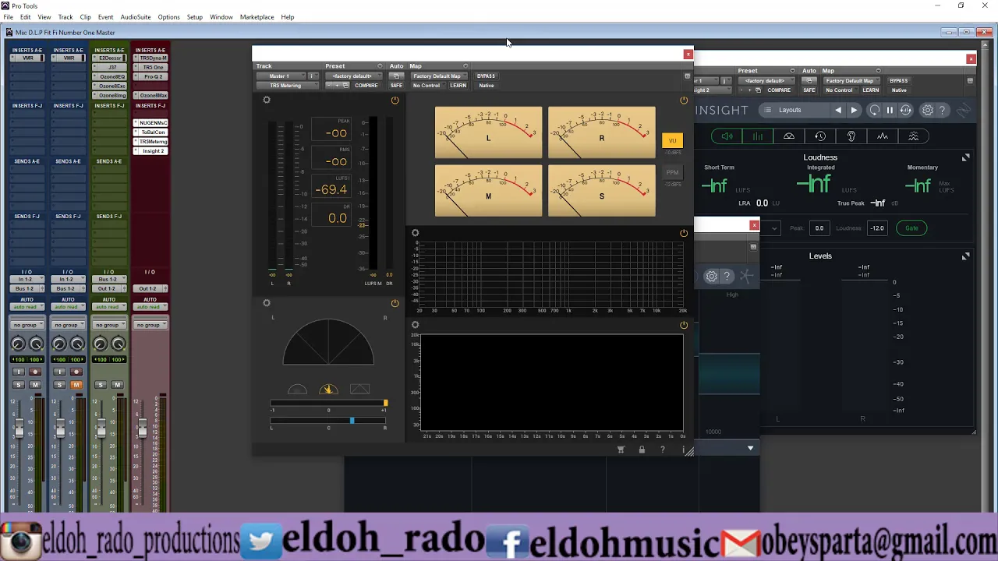Image resolution: width=998 pixels, height=561 pixels.
Task: Click the Insight Peak value field
Action: click(819, 228)
